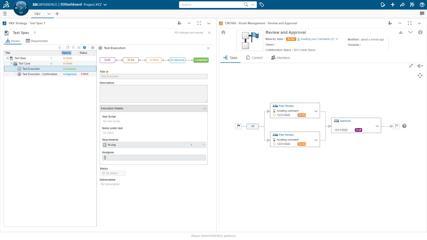Select the V&V dashboard tab
Image resolution: width=427 pixels, height=240 pixels.
[37, 14]
